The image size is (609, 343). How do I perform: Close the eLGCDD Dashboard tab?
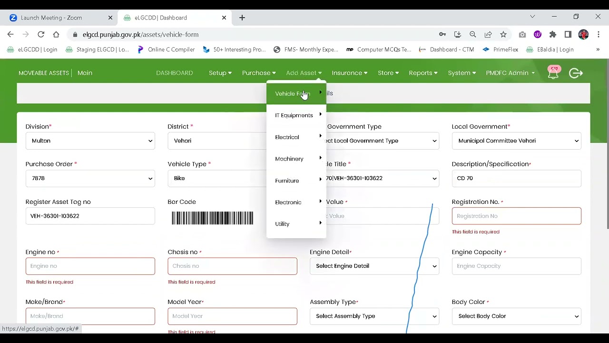point(224,18)
